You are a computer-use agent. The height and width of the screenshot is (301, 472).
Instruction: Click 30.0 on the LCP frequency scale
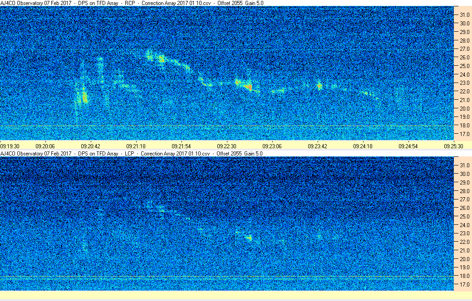[464, 174]
